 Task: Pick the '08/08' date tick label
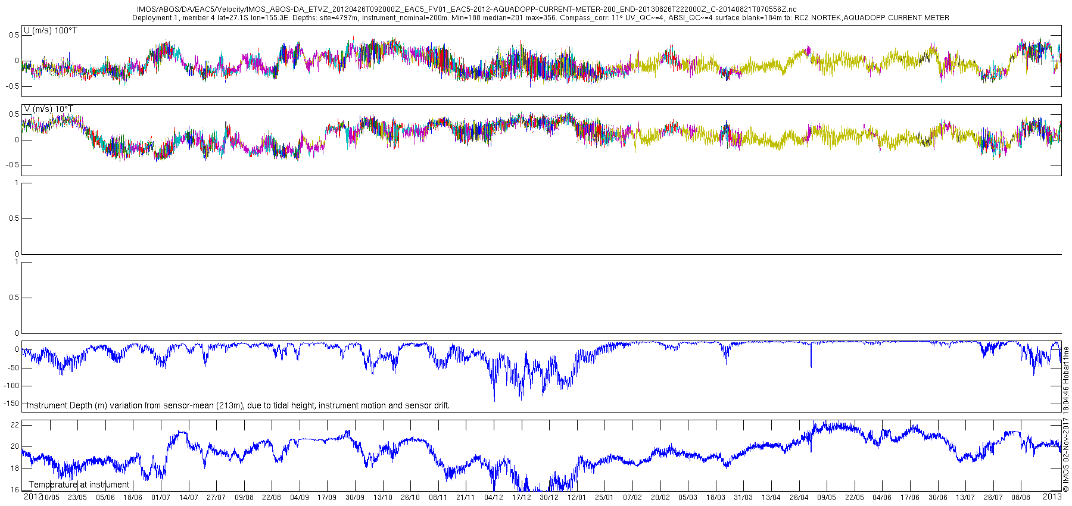click(x=1021, y=498)
